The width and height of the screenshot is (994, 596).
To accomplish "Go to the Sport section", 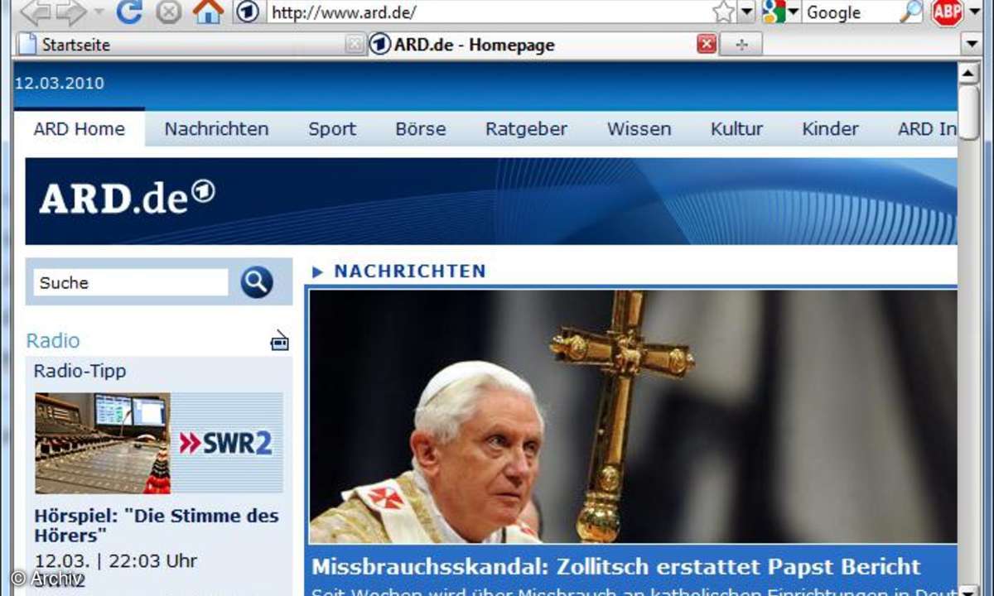I will pos(332,129).
